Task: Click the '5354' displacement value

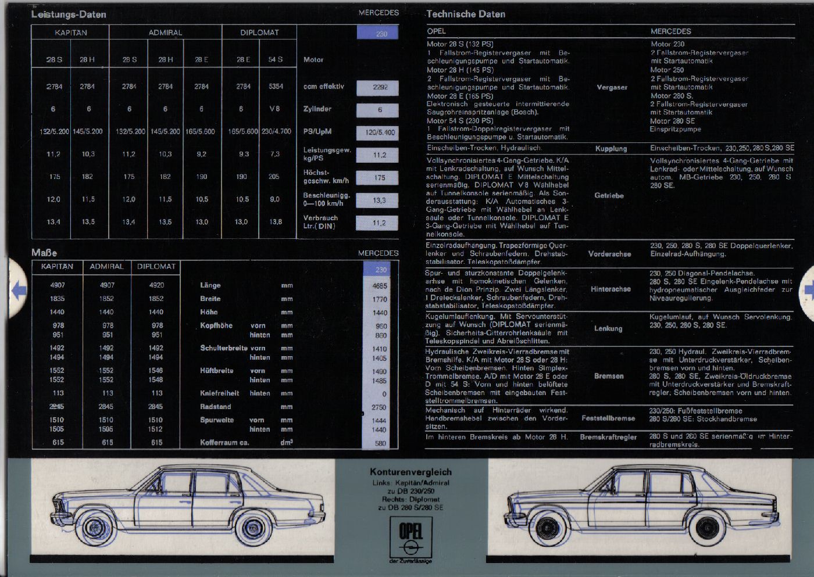Action: (x=276, y=87)
